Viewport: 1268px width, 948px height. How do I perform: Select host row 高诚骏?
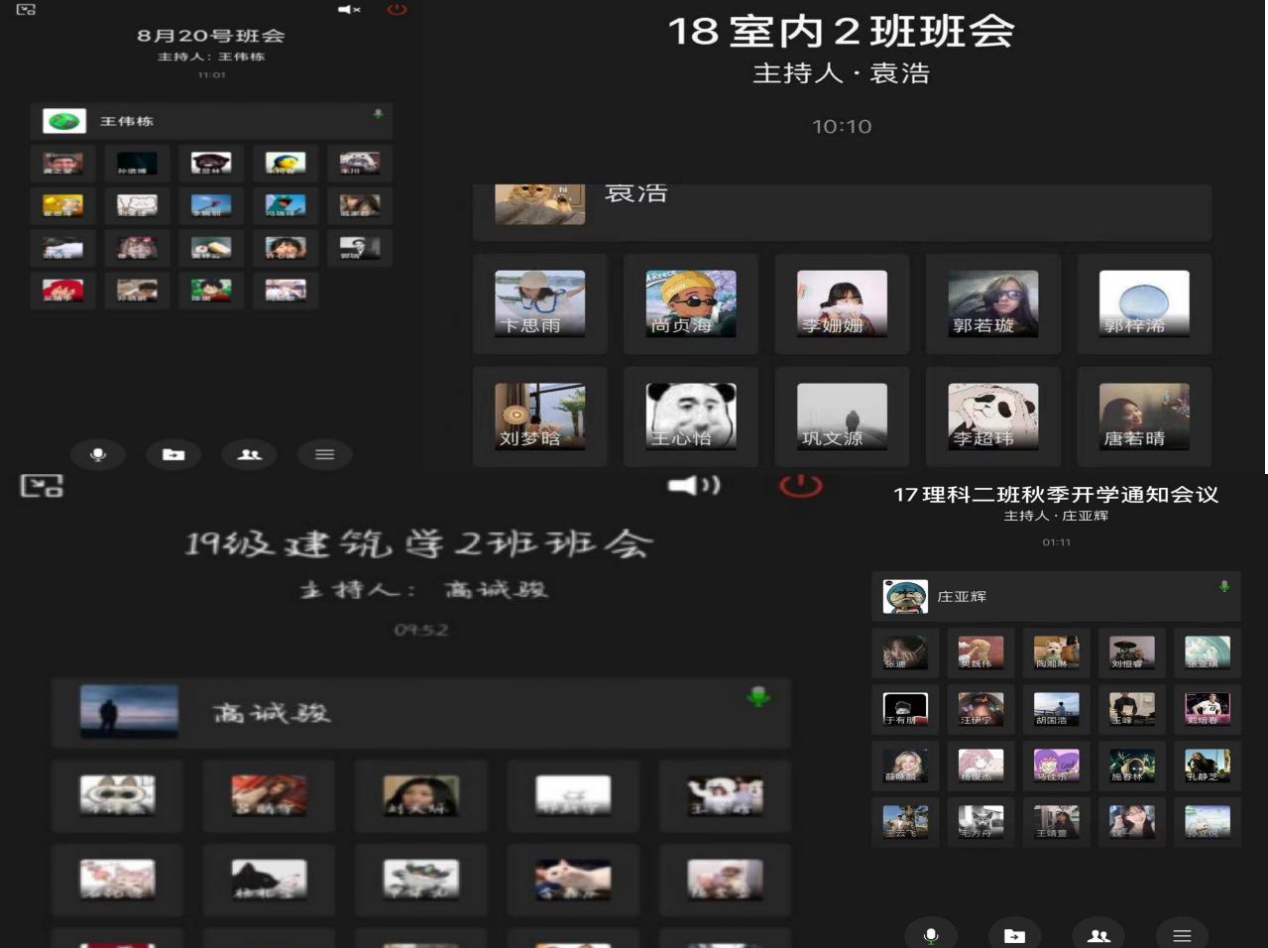tap(420, 713)
